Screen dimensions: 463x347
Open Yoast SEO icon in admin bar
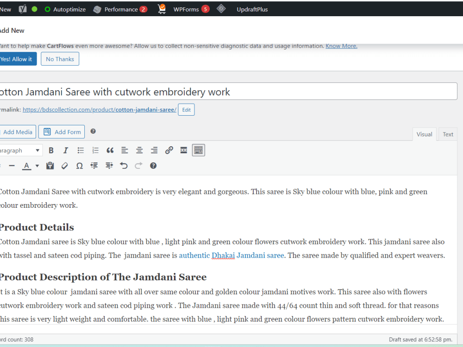point(22,9)
